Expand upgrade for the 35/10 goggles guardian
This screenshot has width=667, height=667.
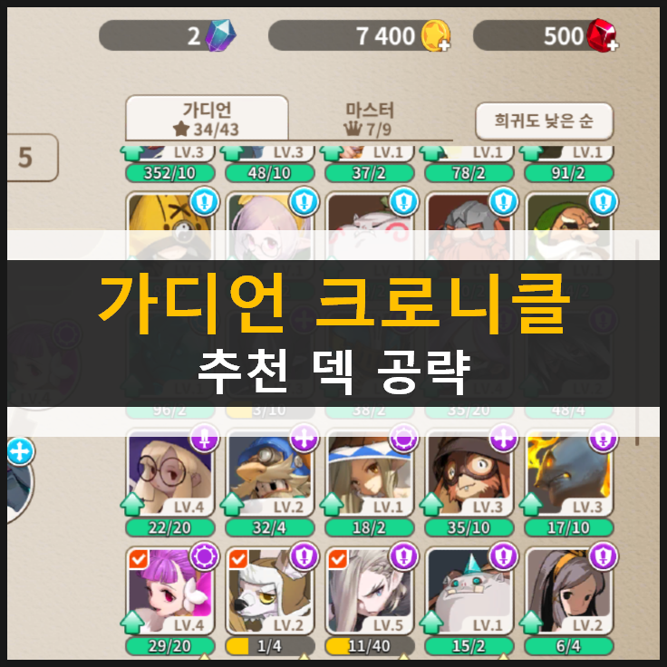tap(431, 504)
